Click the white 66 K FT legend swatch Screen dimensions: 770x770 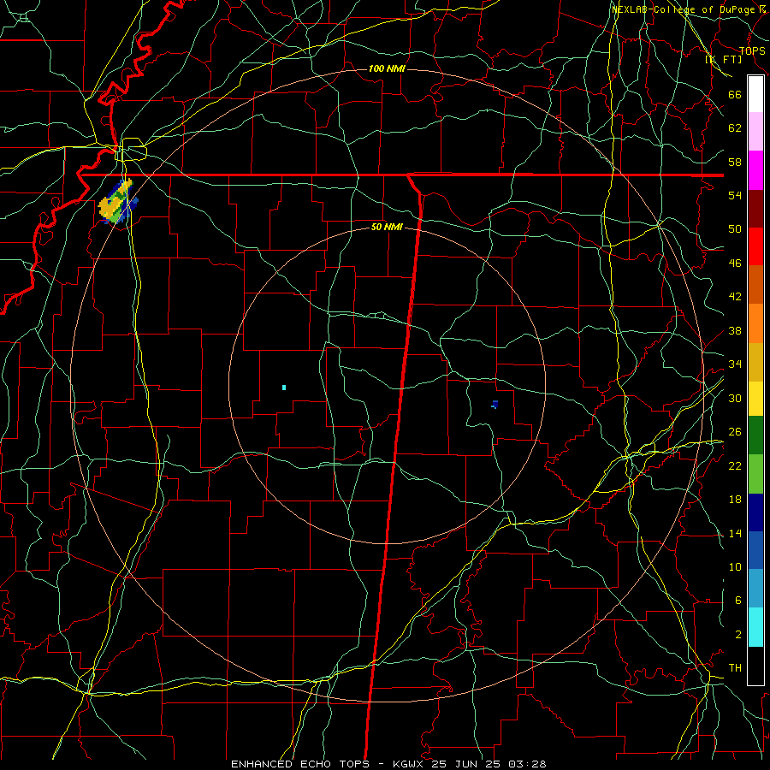pyautogui.click(x=755, y=94)
